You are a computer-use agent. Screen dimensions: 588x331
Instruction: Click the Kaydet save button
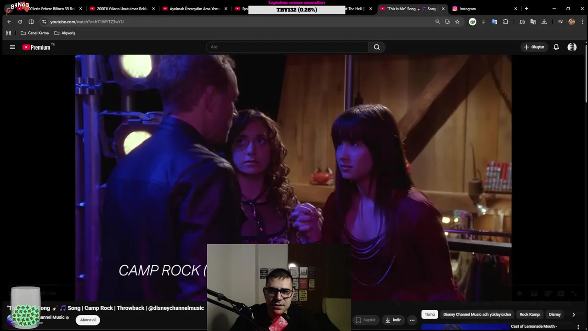point(366,320)
